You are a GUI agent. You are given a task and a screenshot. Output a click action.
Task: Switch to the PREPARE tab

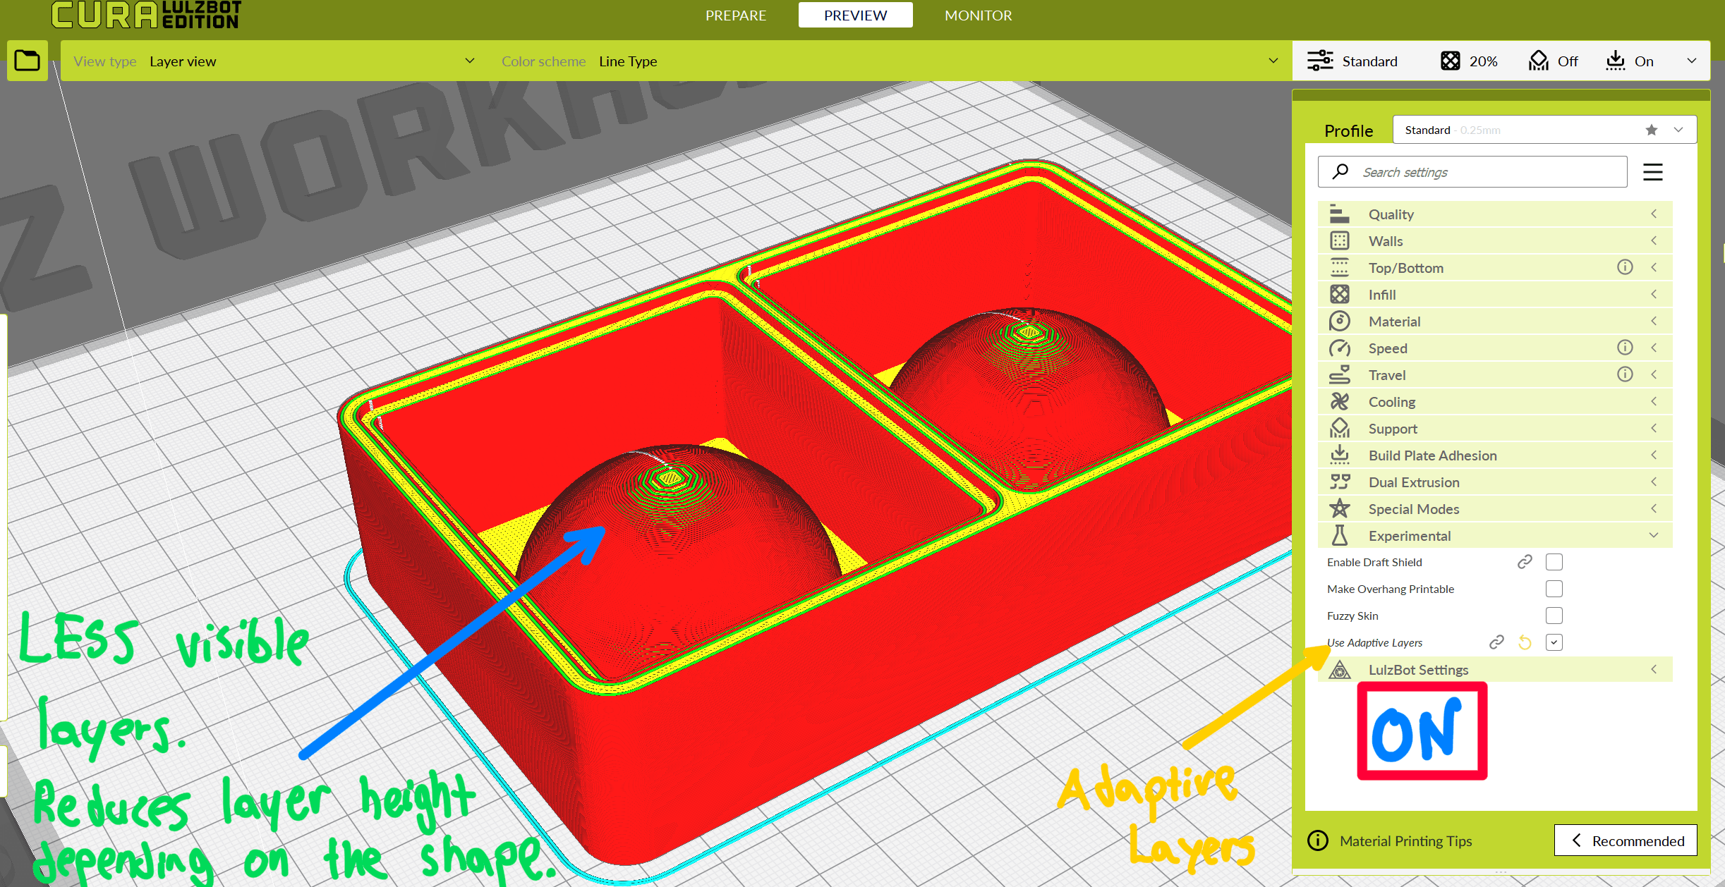click(x=735, y=16)
